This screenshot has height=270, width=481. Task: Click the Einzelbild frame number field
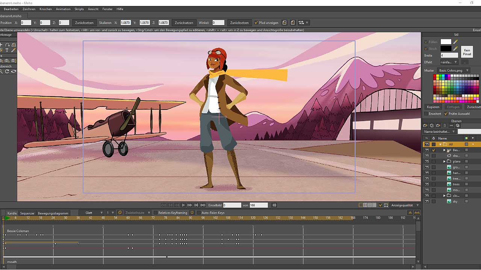[232, 205]
